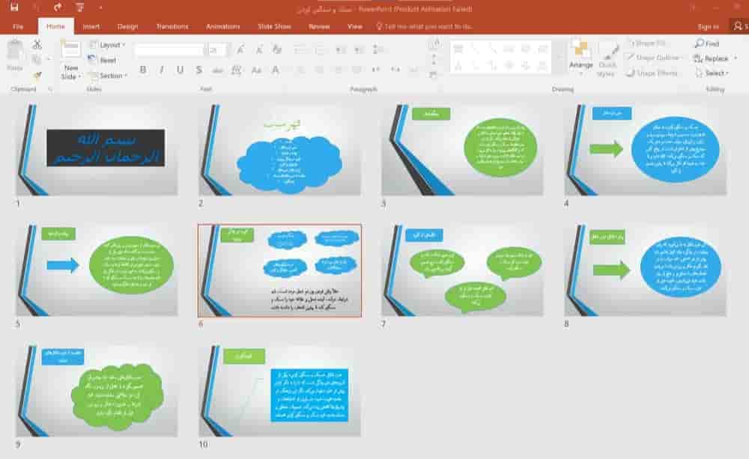Viewport: 749px width, 459px height.
Task: Toggle Italic formatting
Action: tap(162, 70)
